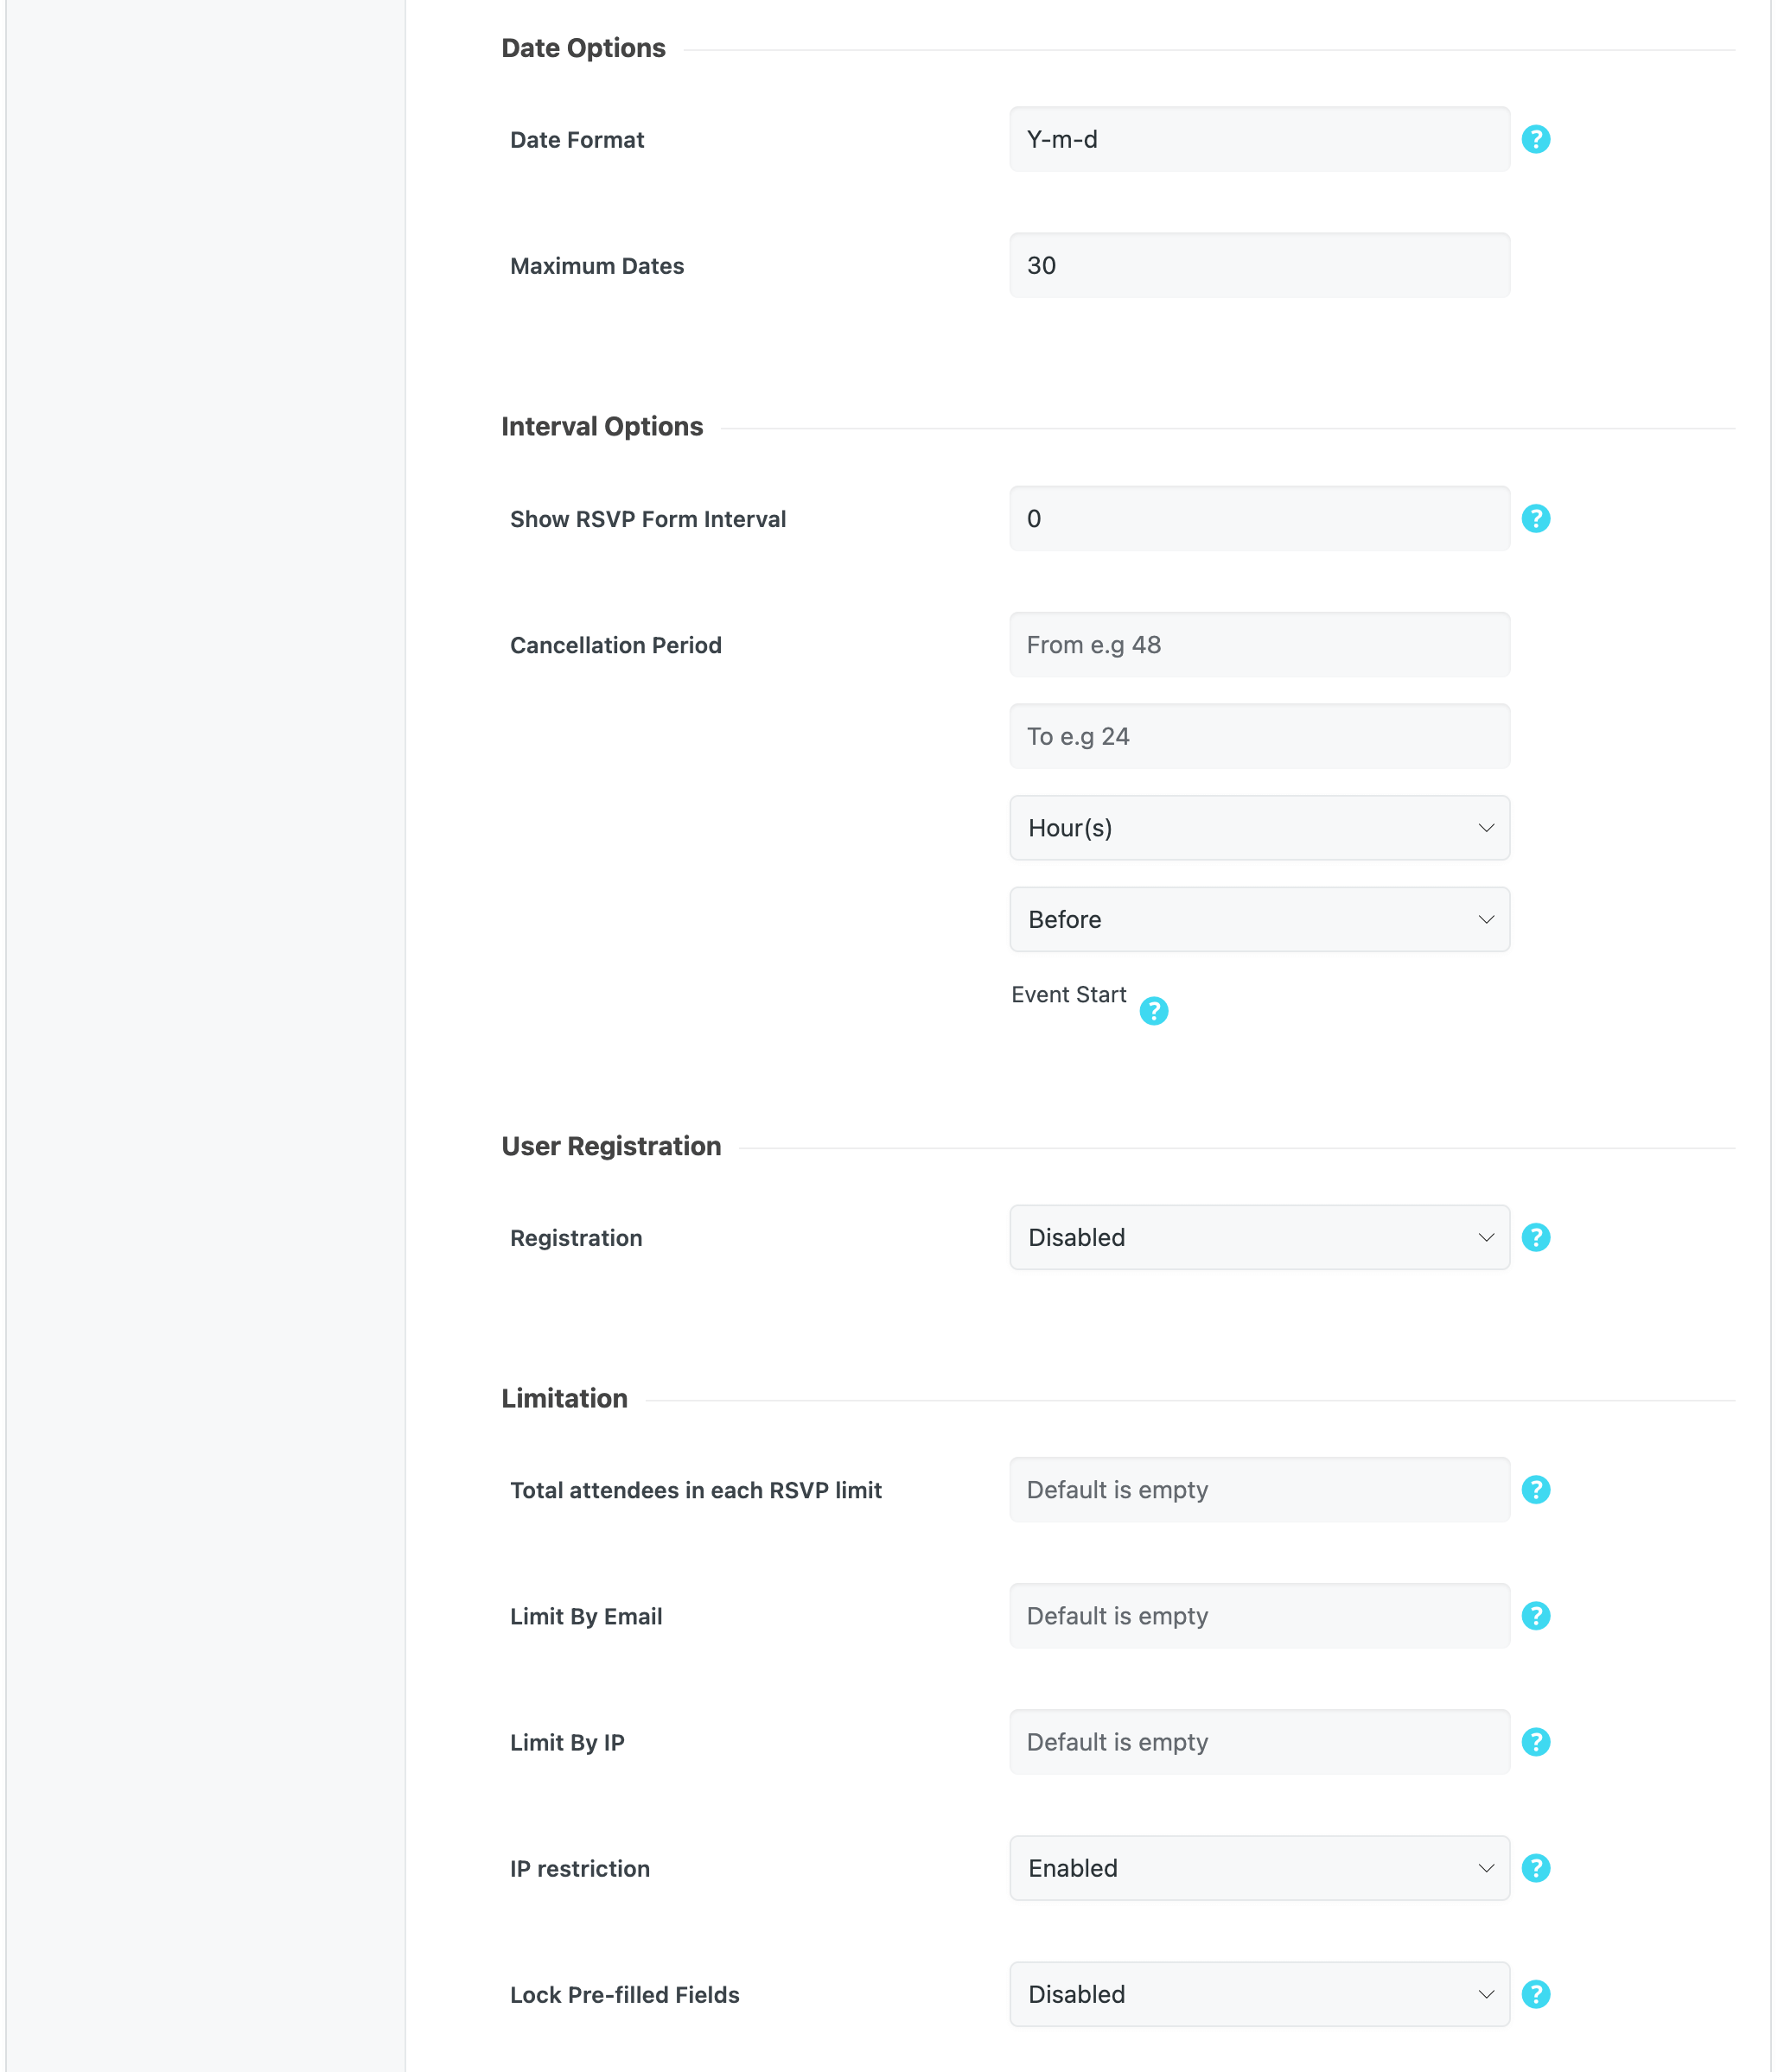Focus the Cancellation Period To field

1259,736
